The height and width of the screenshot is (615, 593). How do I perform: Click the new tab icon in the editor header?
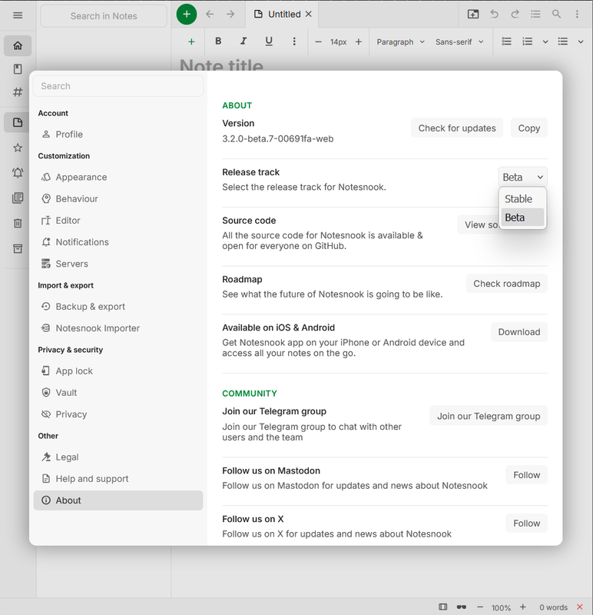click(x=473, y=14)
